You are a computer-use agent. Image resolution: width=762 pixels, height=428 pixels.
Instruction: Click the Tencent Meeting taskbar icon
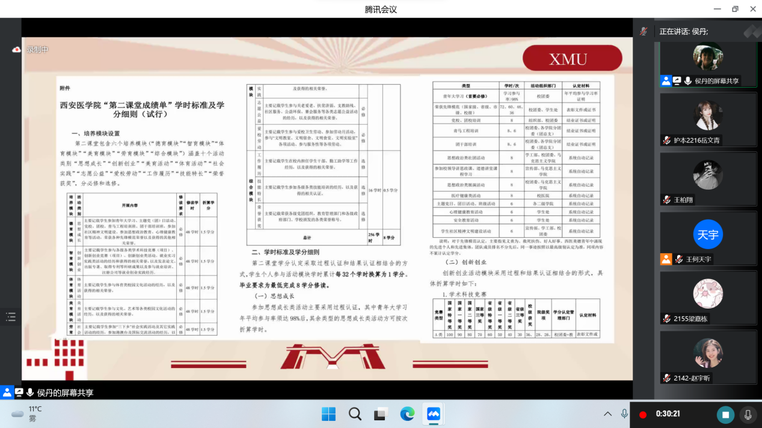tap(434, 414)
